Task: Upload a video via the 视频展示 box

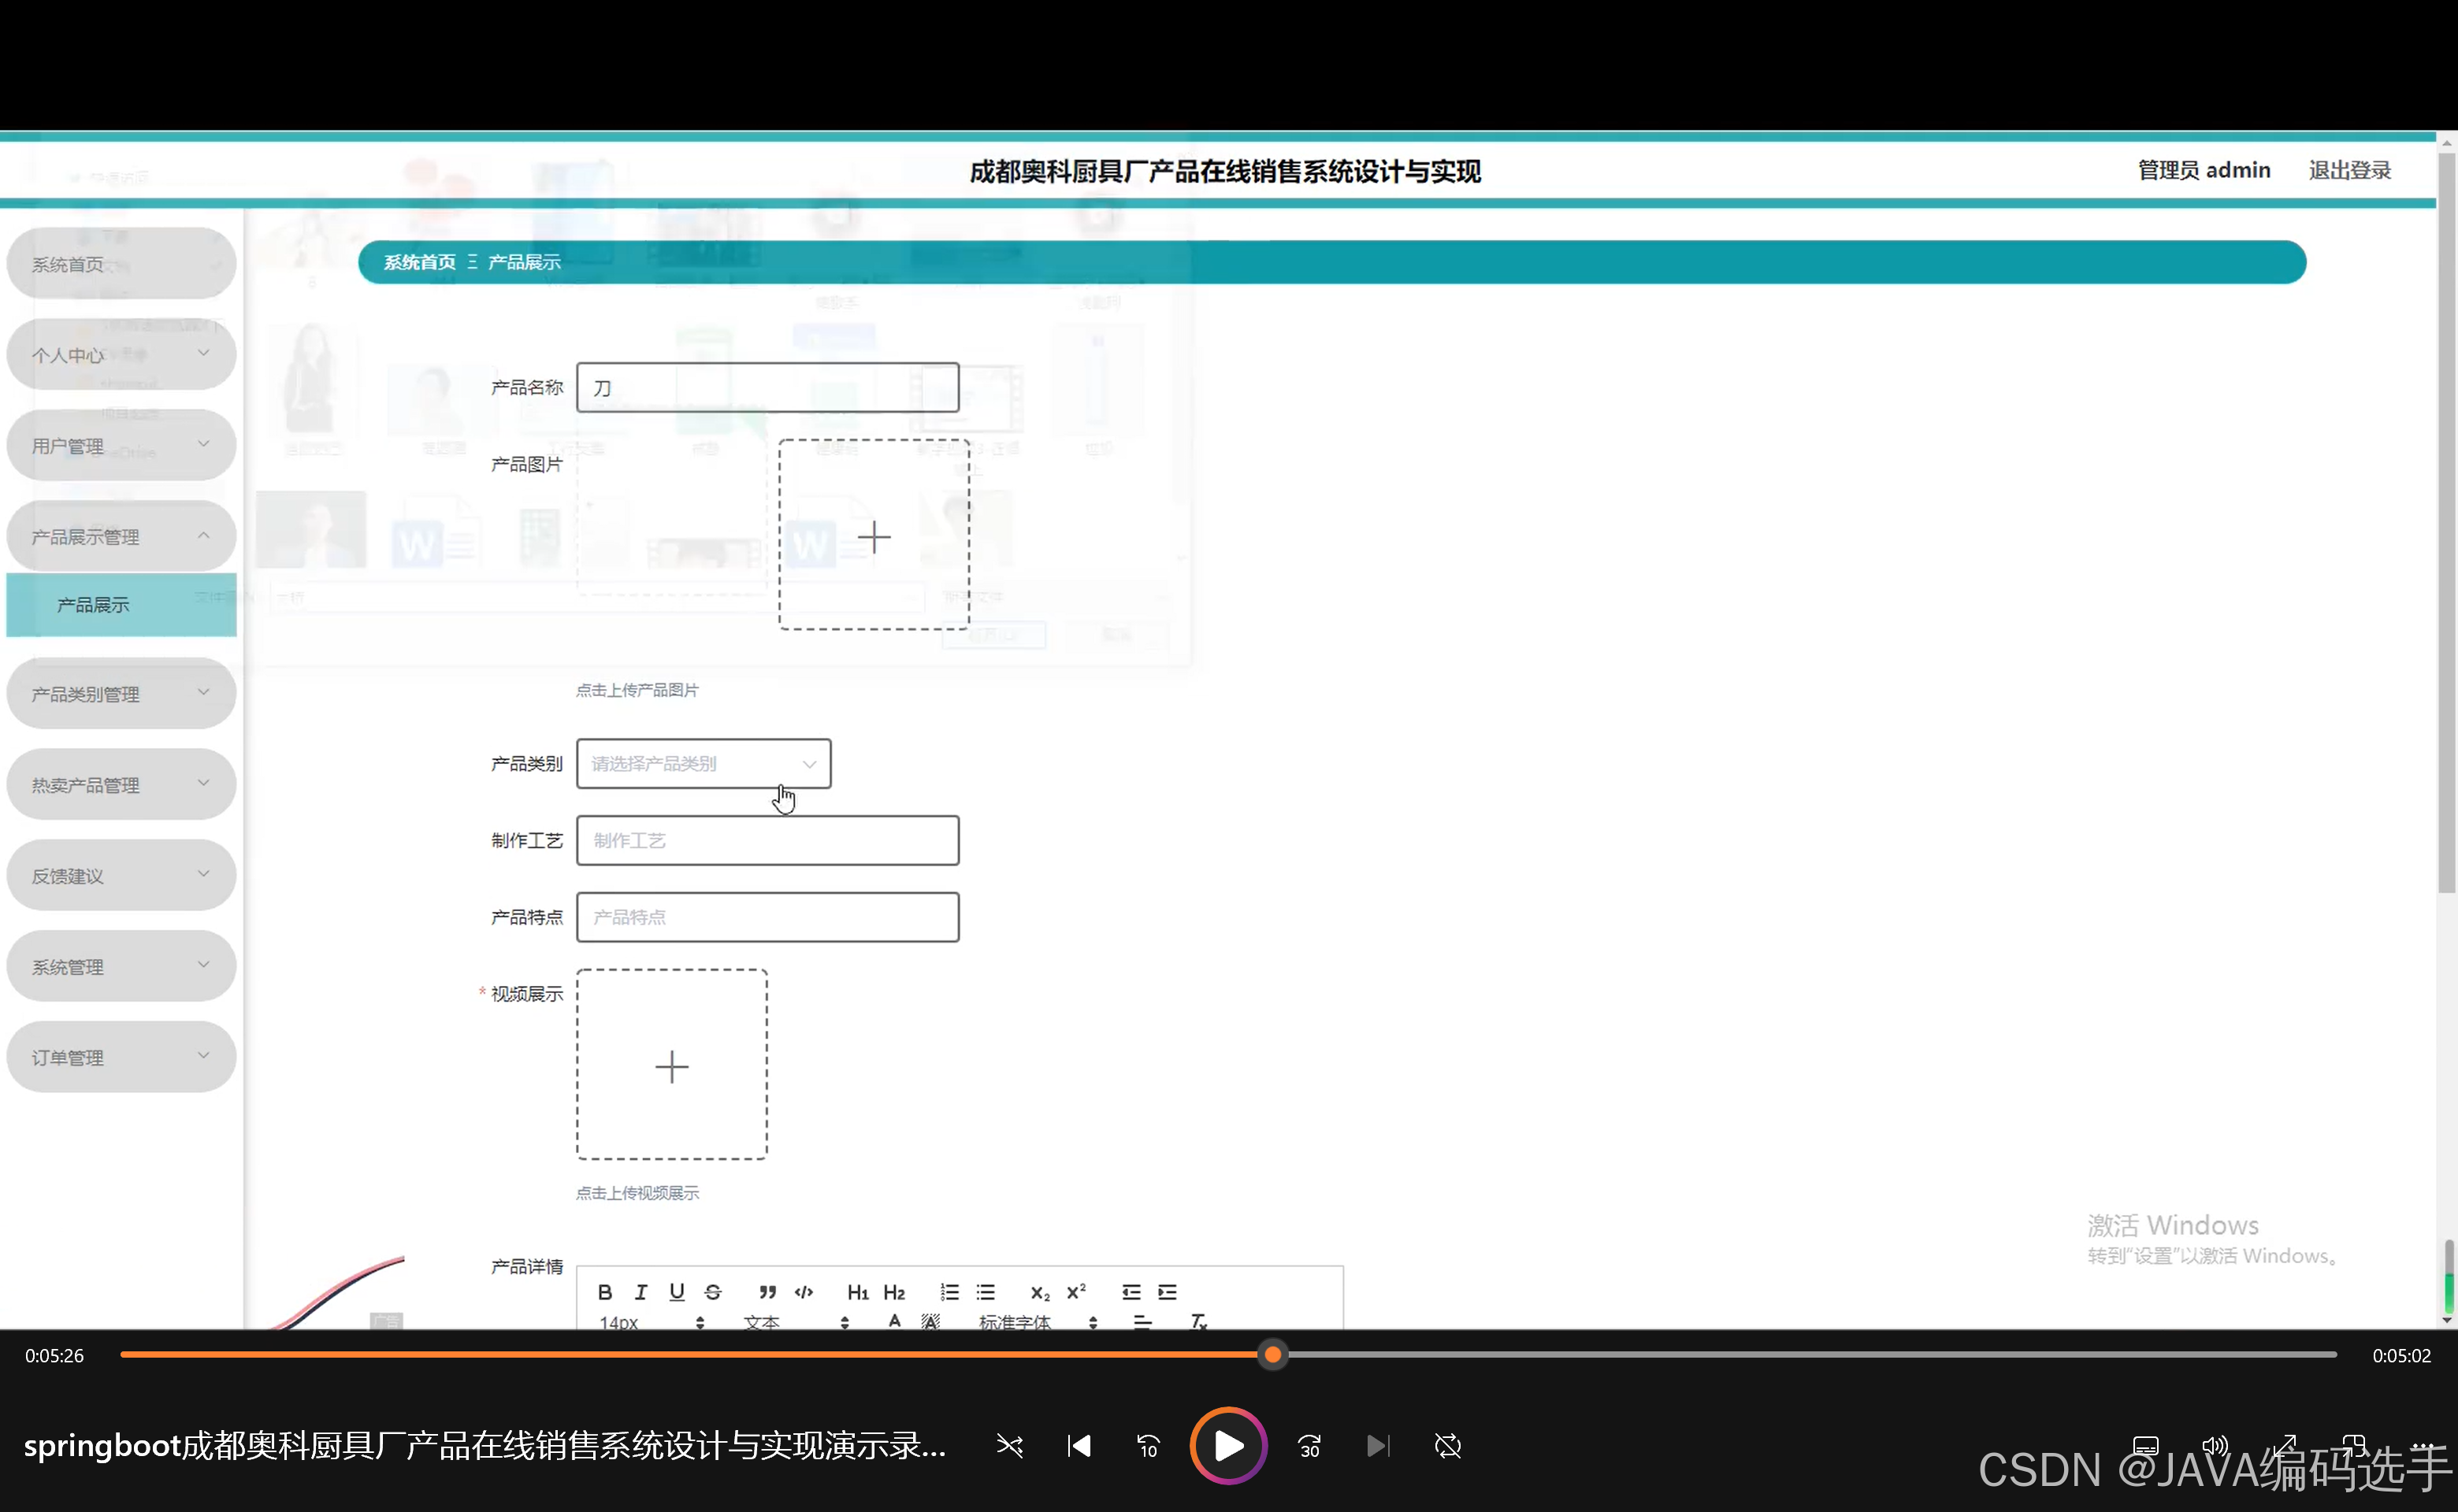Action: point(672,1065)
